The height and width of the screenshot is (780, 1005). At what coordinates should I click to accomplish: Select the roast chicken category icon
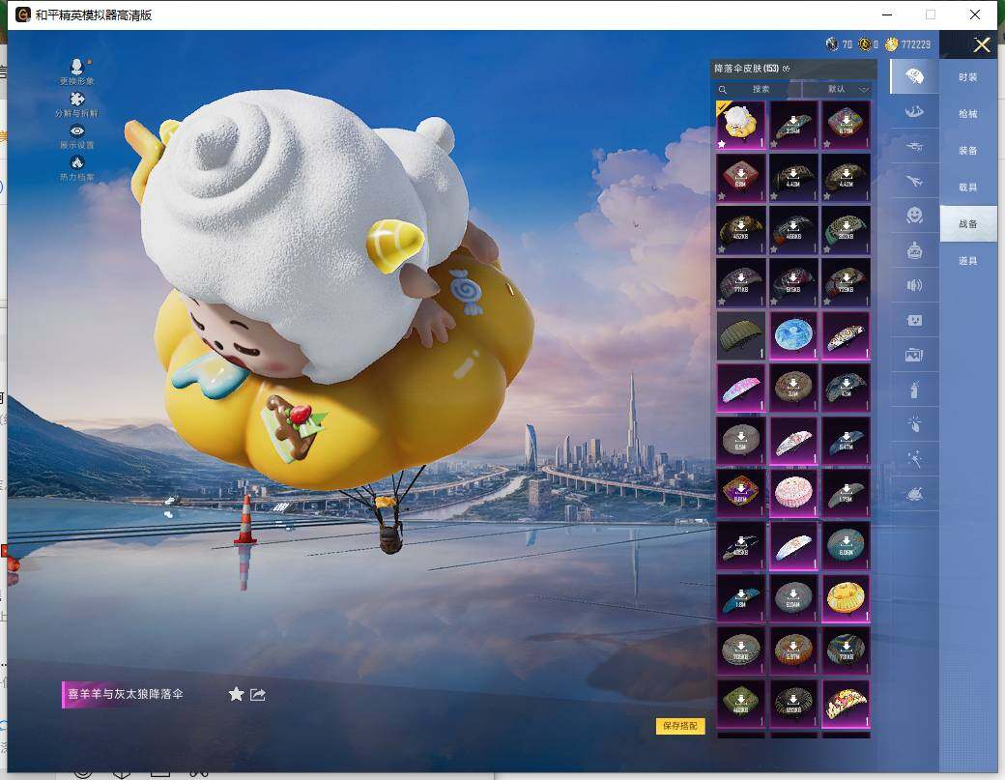[x=914, y=494]
